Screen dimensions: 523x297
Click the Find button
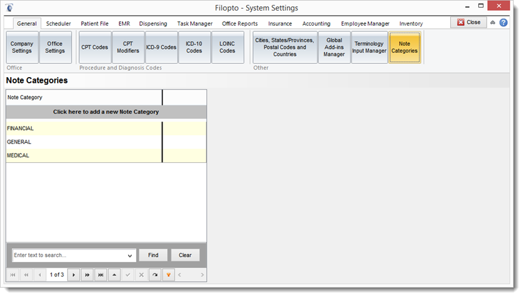pos(153,256)
